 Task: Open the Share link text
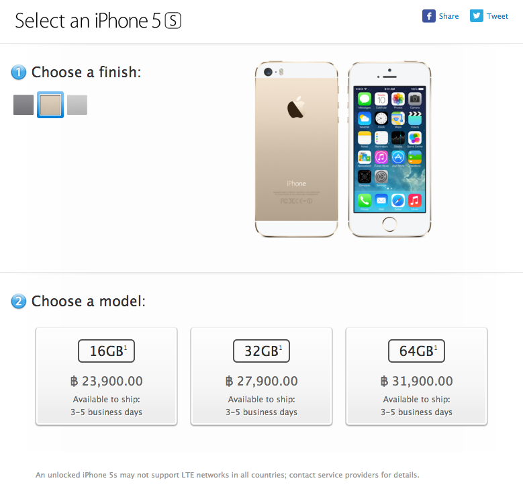pyautogui.click(x=448, y=16)
